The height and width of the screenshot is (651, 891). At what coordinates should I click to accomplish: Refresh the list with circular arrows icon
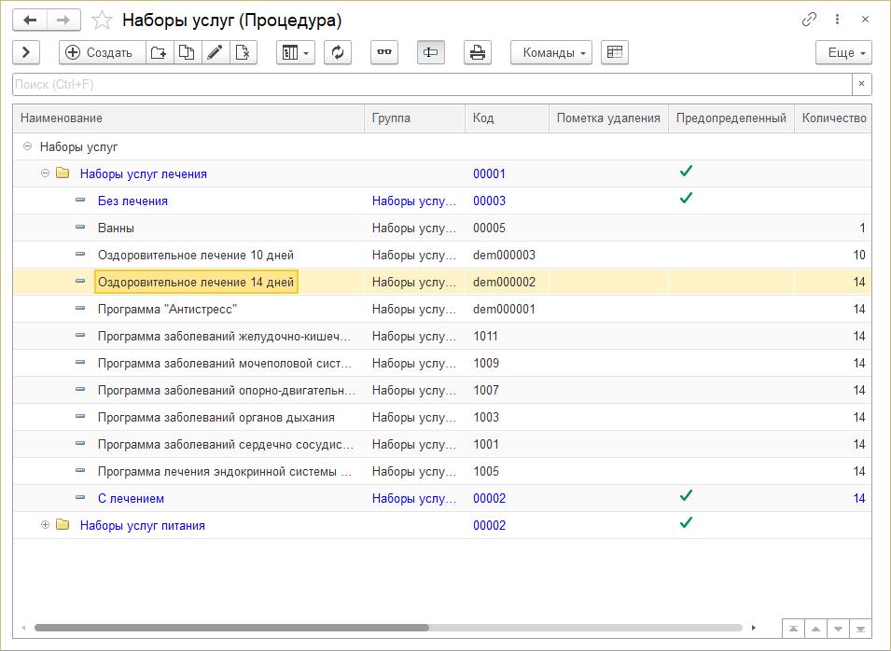pyautogui.click(x=338, y=53)
